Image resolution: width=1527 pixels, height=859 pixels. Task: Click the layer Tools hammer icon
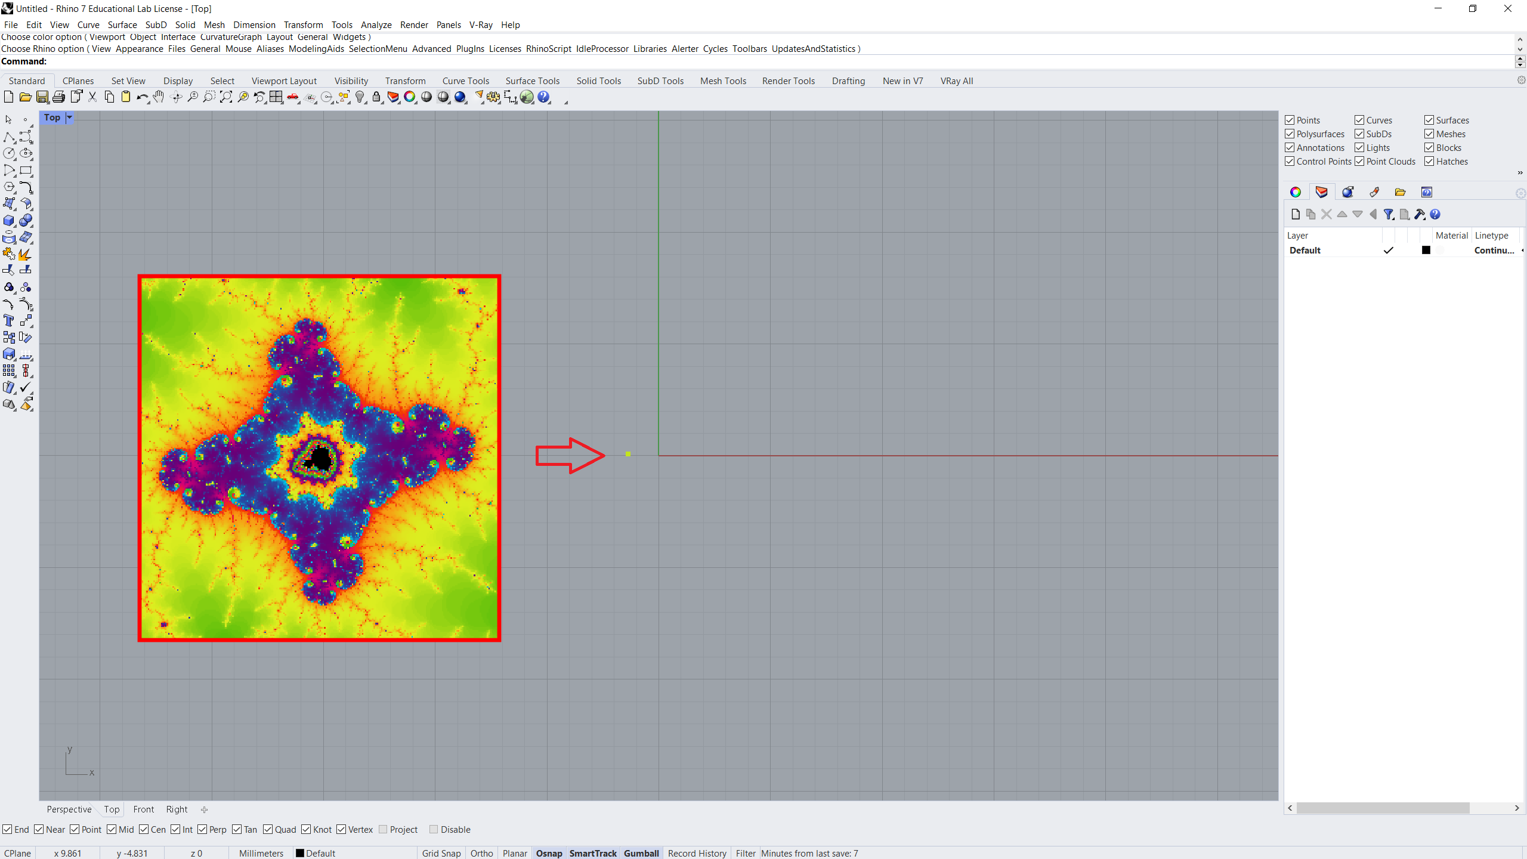(1420, 214)
